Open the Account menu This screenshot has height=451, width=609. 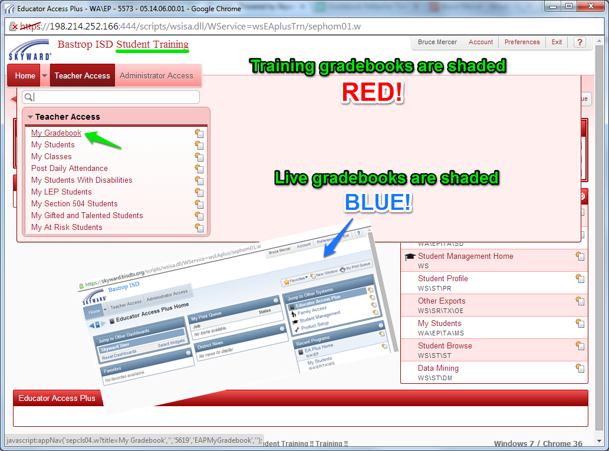pos(480,42)
